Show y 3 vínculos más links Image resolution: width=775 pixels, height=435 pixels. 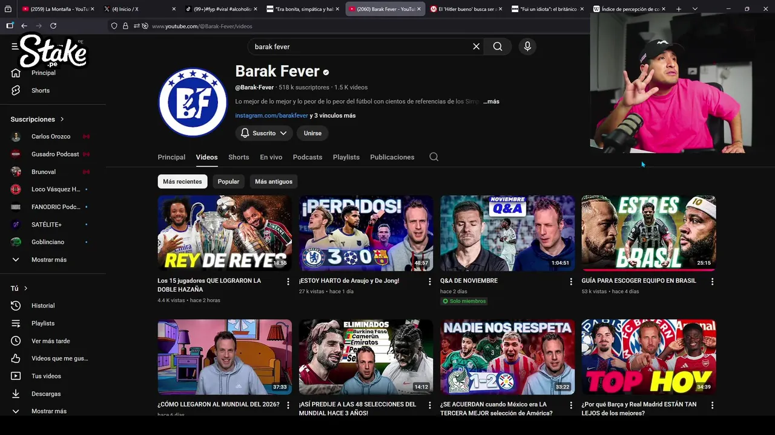[x=332, y=115]
